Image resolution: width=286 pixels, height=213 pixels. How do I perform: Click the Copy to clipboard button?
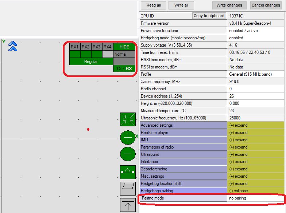tap(209, 16)
